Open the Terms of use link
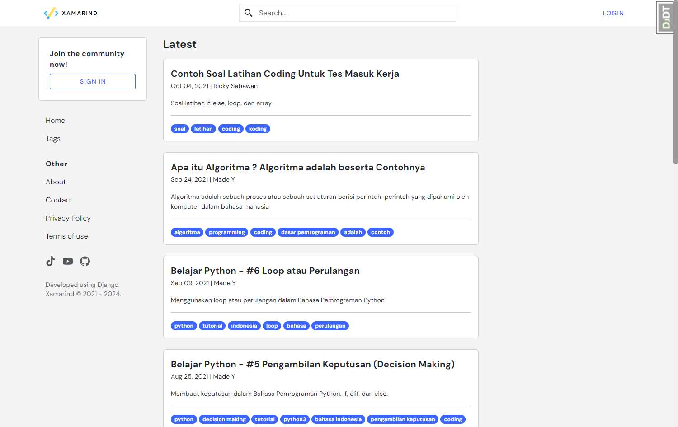This screenshot has width=678, height=427. [67, 236]
